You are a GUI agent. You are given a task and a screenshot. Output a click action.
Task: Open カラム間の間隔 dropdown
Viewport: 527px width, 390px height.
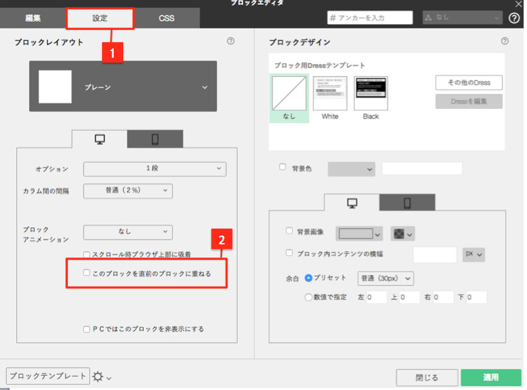point(128,191)
